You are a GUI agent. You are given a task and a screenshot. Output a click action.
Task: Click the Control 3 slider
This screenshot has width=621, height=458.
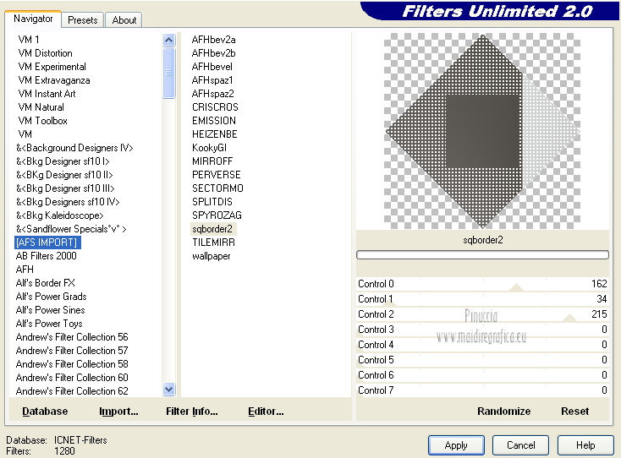pos(482,330)
